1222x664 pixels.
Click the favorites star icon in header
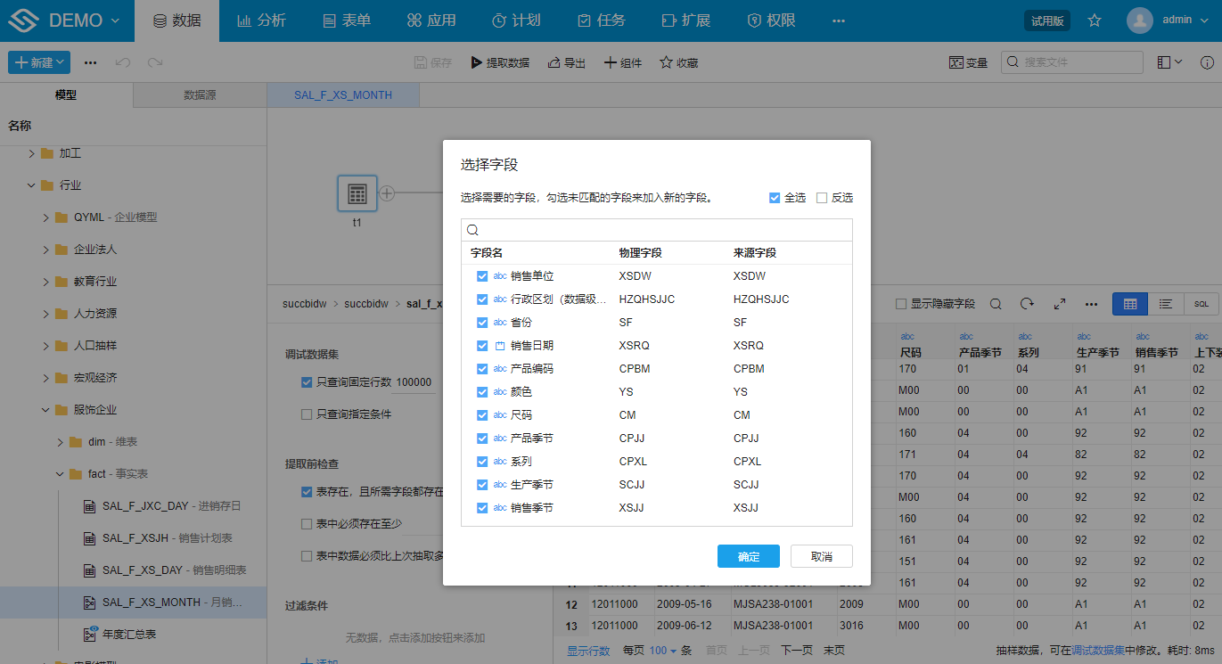[1095, 20]
